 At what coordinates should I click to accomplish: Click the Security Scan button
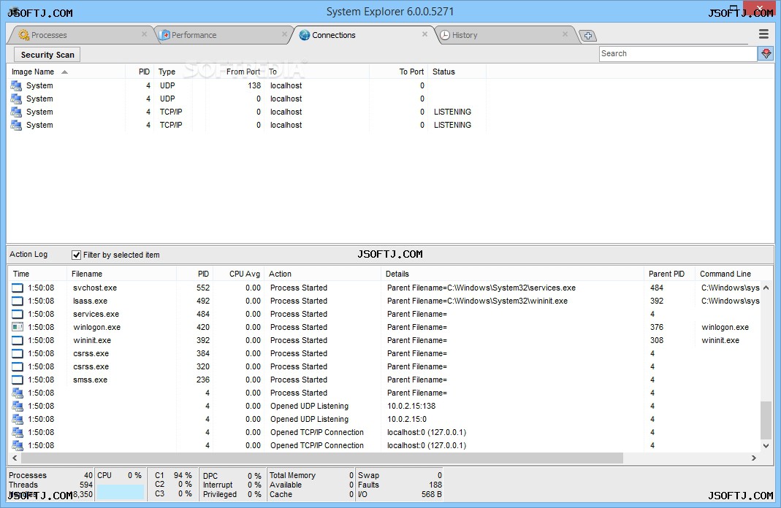[x=47, y=55]
